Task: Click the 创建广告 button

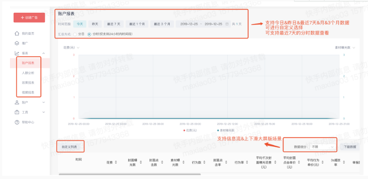Action: pyautogui.click(x=29, y=18)
